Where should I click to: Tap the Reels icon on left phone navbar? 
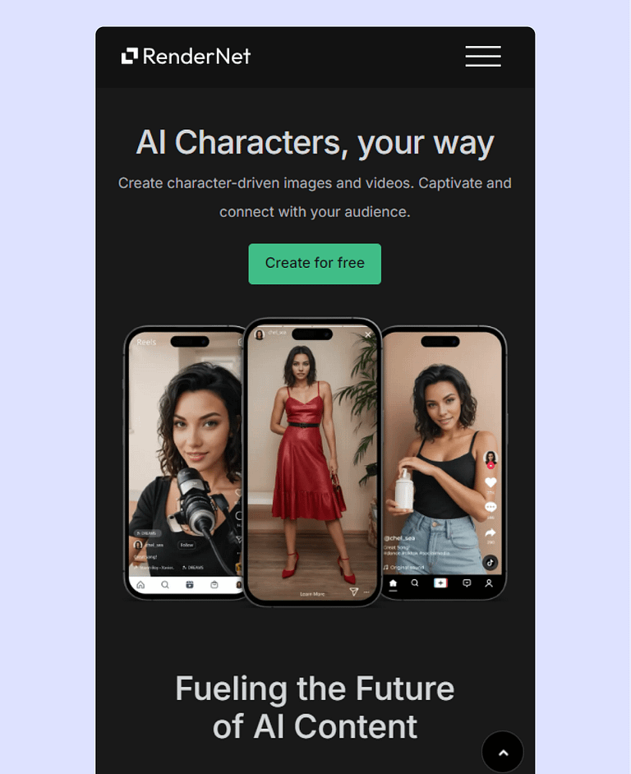[190, 584]
